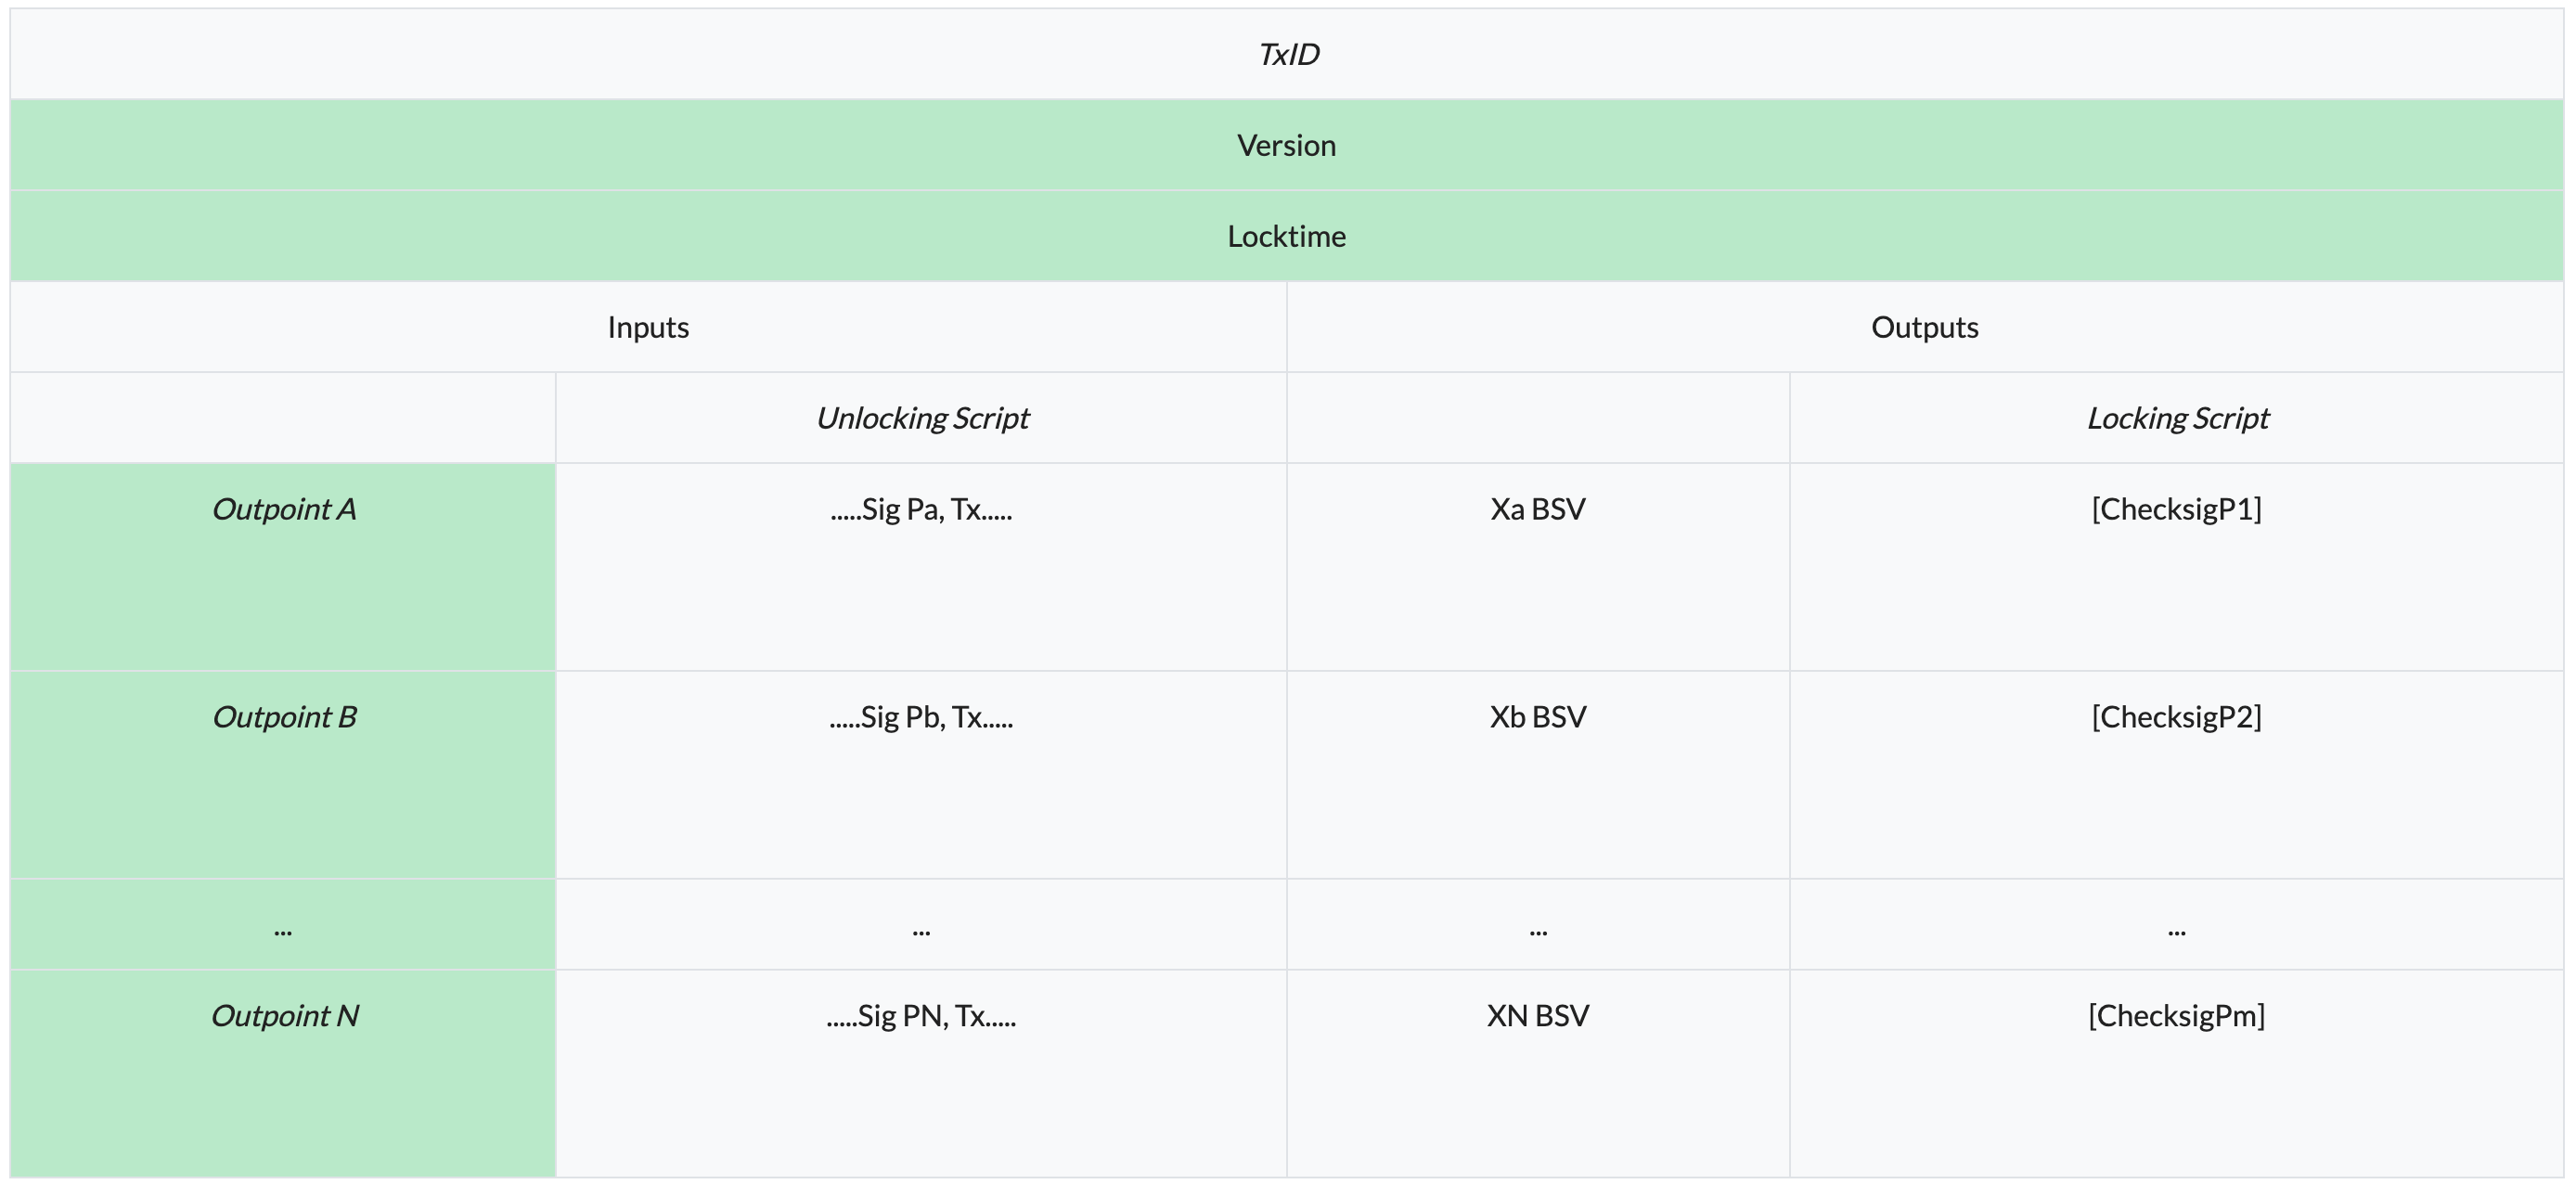
Task: Select the Outpoint N cell
Action: point(284,1017)
